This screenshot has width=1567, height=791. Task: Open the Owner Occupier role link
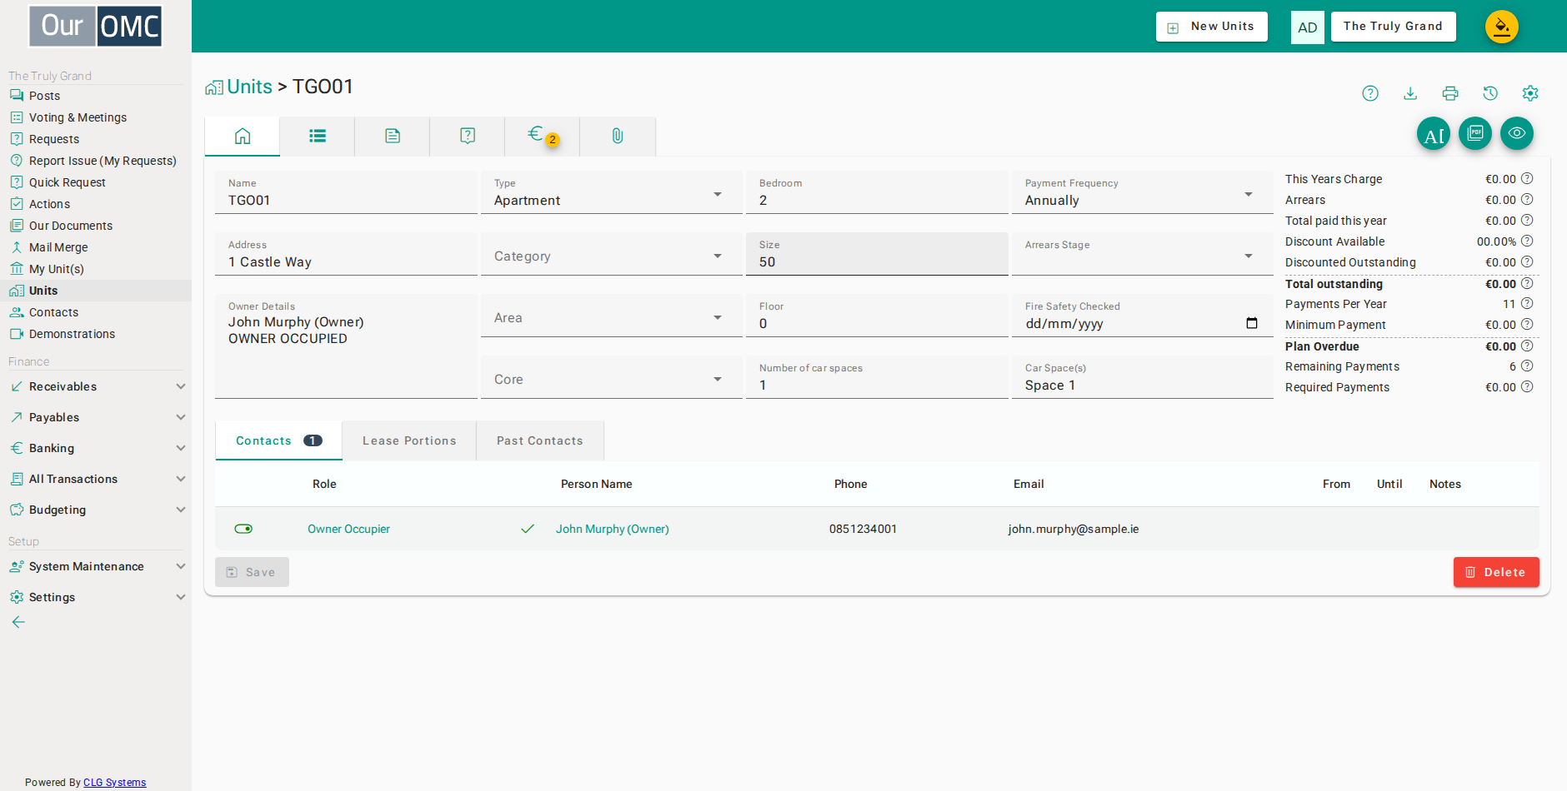click(348, 529)
